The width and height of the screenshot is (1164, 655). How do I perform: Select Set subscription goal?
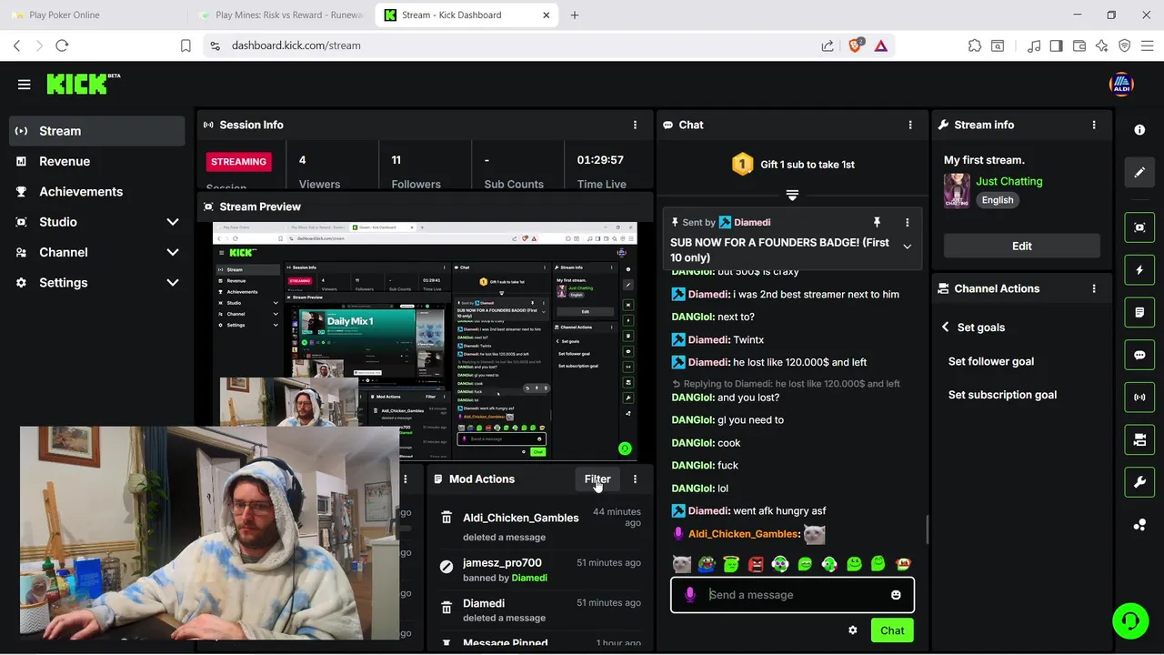pos(1002,395)
